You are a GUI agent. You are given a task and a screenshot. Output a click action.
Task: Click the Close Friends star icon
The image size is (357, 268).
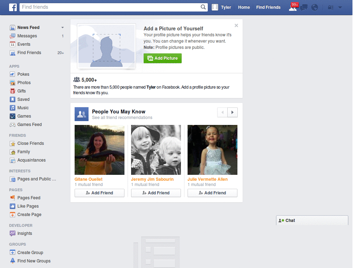[13, 143]
